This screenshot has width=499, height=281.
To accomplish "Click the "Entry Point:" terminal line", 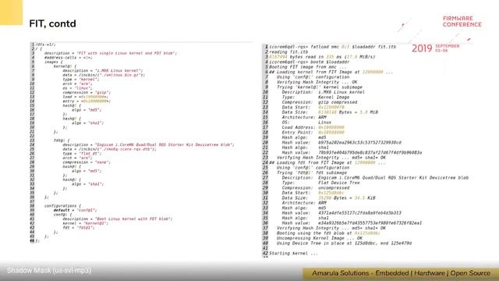I will 313,132.
